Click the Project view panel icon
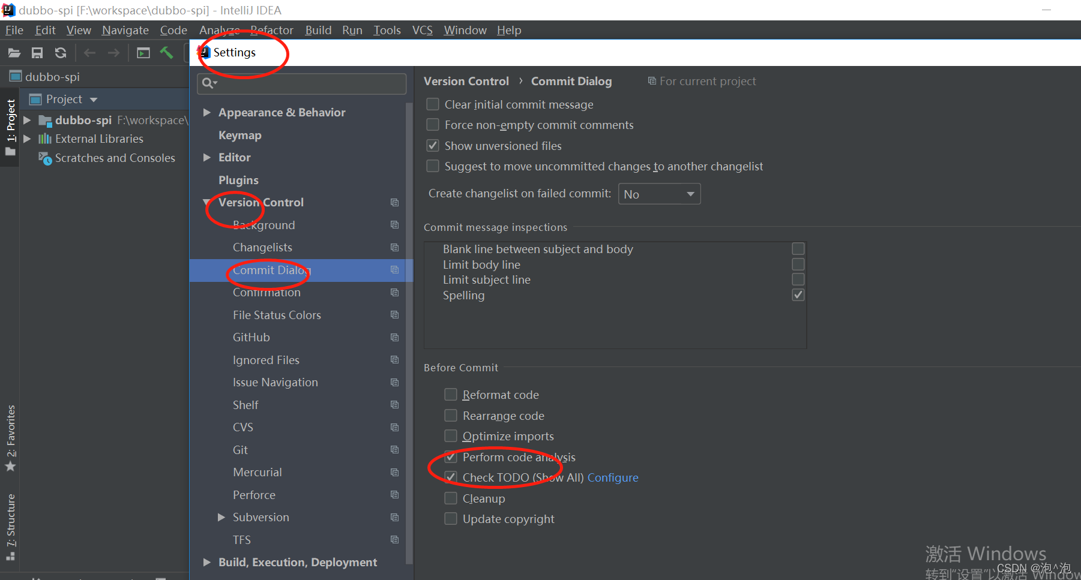Screen dimensions: 1081x580 [x=35, y=100]
